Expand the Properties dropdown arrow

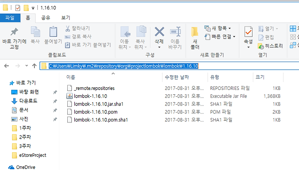[x=248, y=47]
